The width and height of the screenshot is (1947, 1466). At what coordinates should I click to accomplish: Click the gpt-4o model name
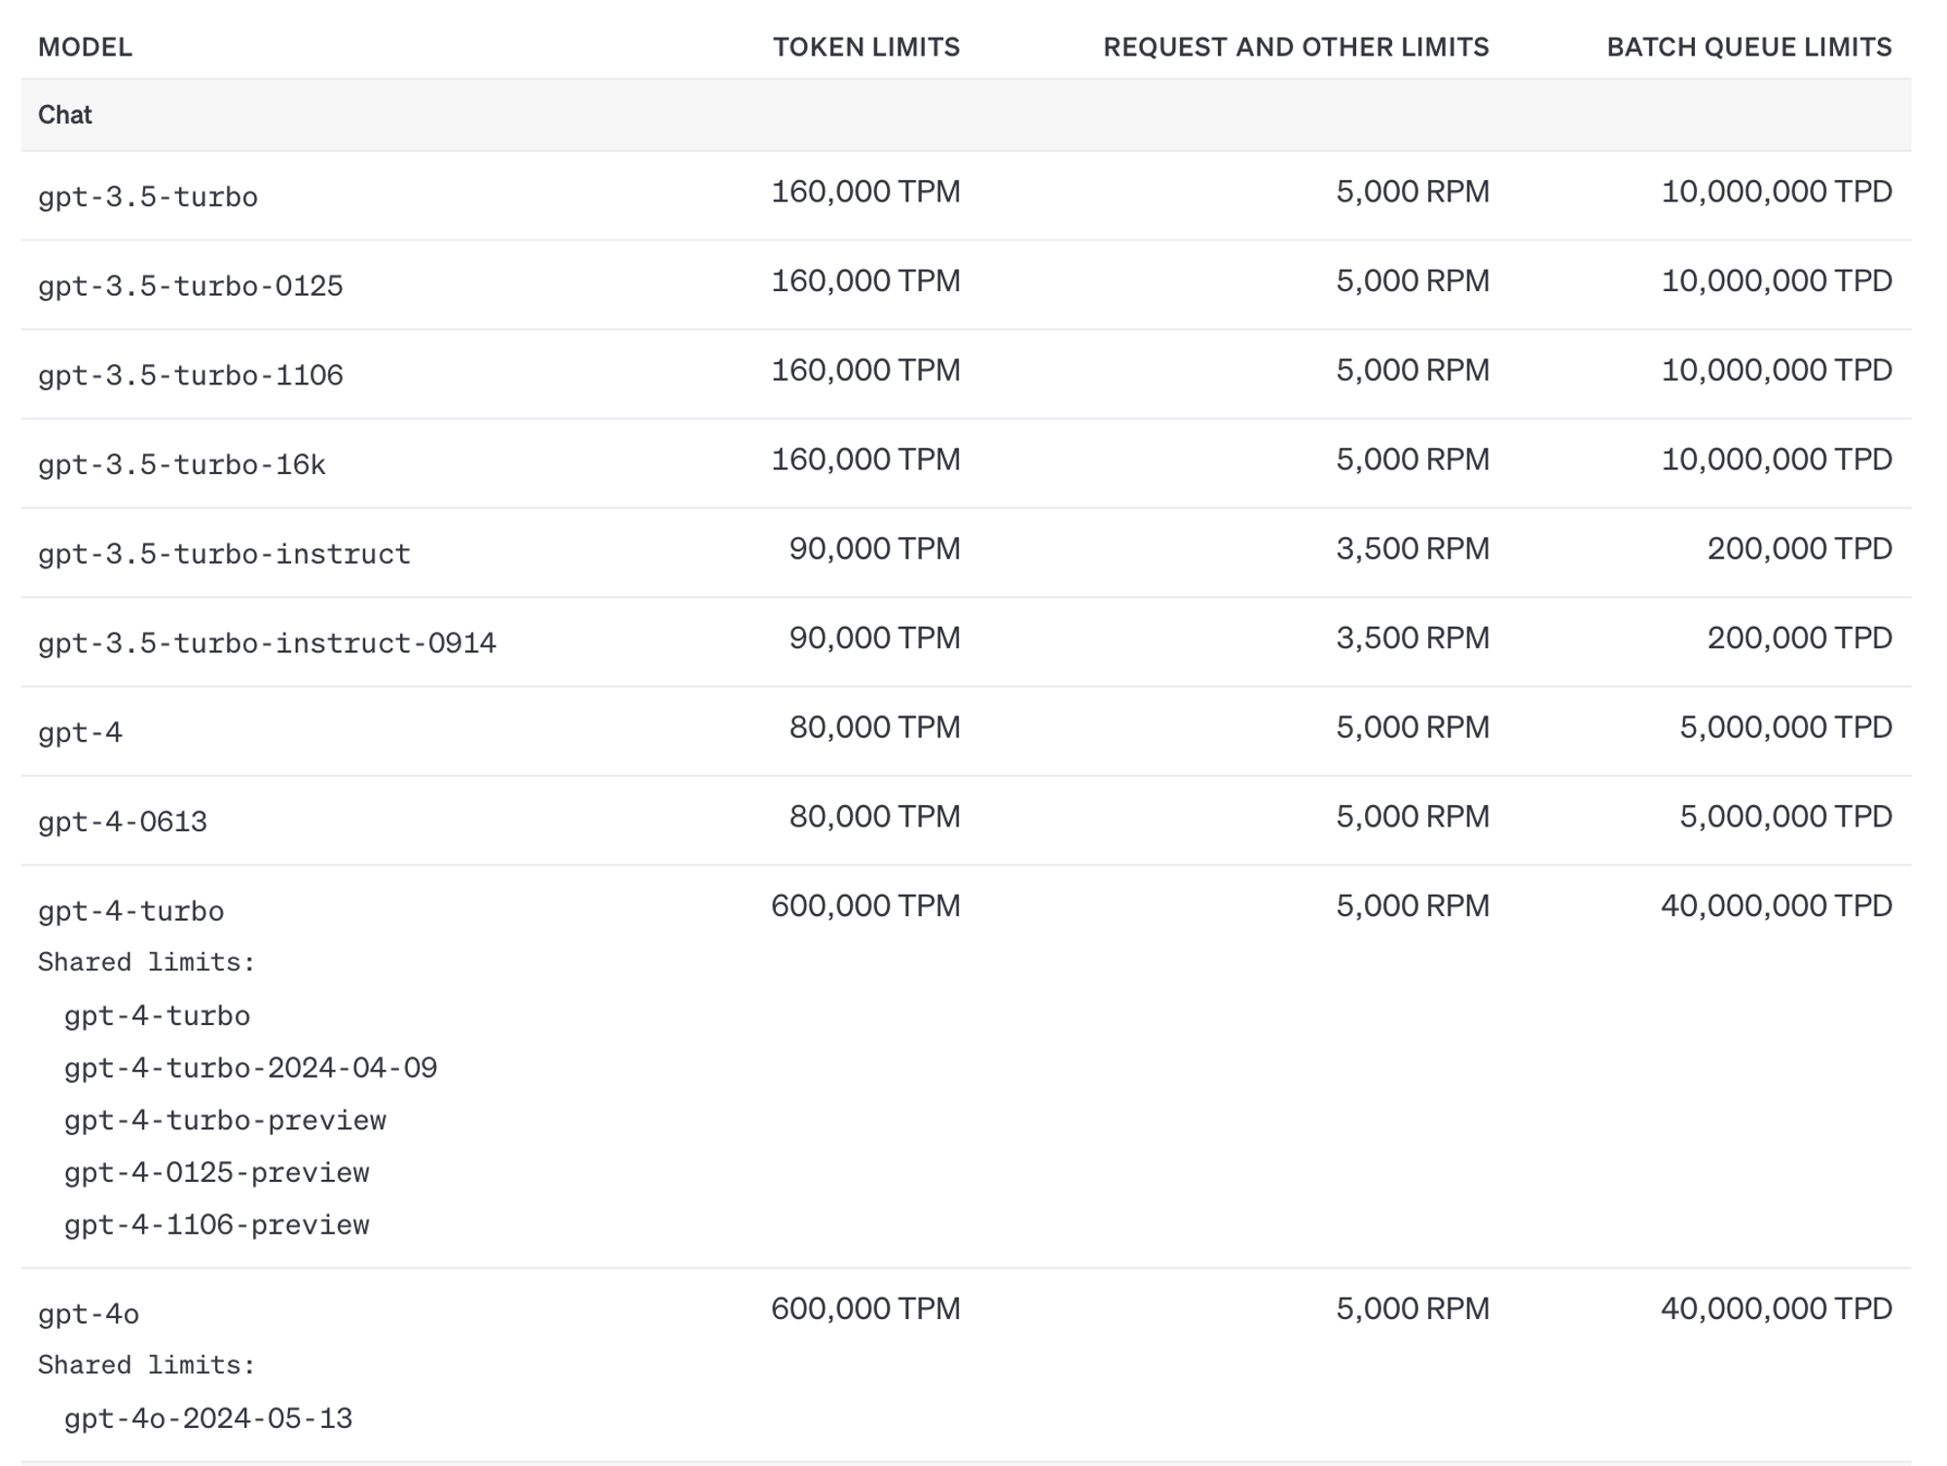pyautogui.click(x=89, y=1314)
